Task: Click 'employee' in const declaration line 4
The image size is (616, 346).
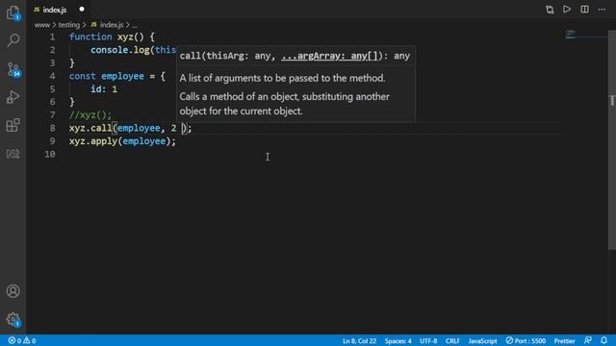Action: pos(122,76)
